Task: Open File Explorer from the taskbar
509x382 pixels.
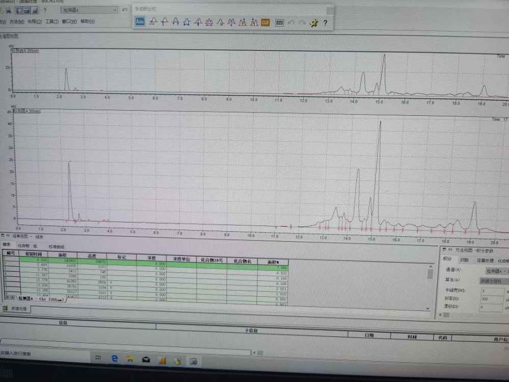Action: pyautogui.click(x=130, y=358)
